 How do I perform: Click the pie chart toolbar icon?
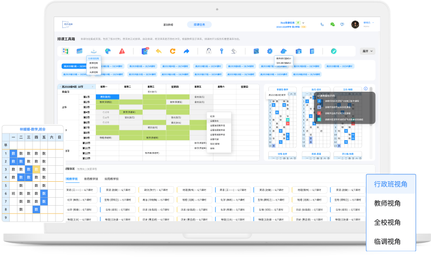107,51
